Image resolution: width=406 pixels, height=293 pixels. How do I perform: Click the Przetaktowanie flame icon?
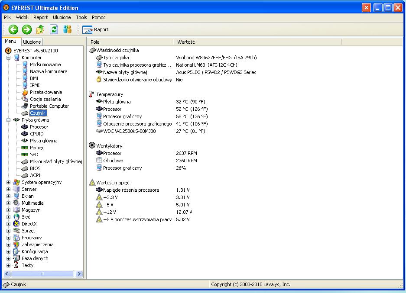coord(25,92)
